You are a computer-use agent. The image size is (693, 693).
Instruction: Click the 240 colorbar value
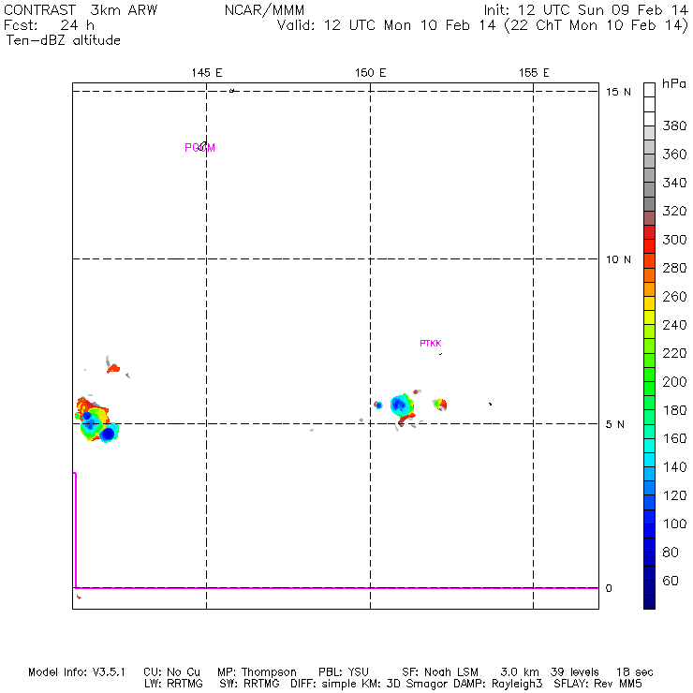pos(674,325)
